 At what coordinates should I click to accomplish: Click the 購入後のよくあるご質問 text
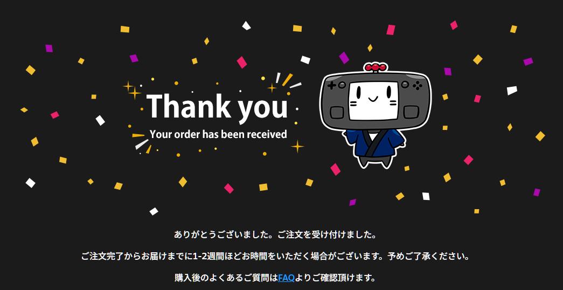tap(226, 278)
